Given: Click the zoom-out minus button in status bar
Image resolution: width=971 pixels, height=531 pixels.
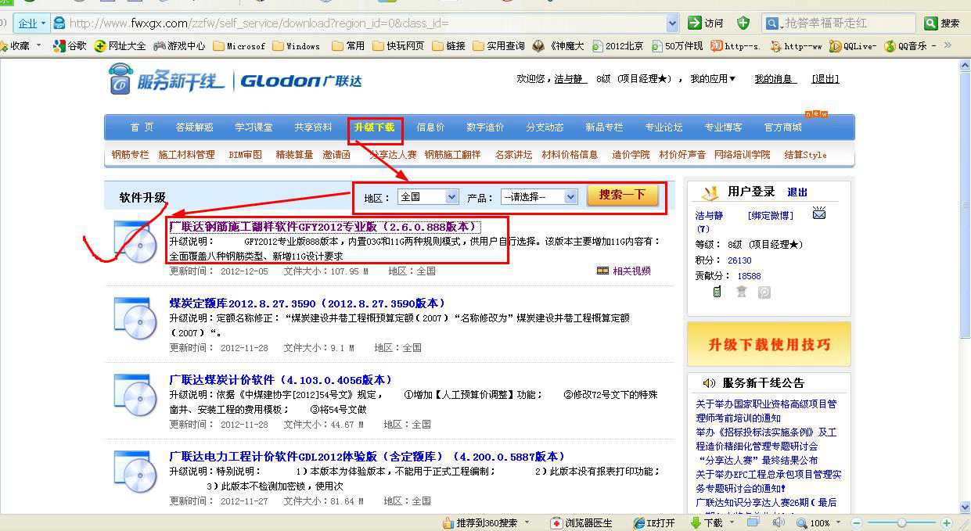Looking at the screenshot, I should (856, 523).
